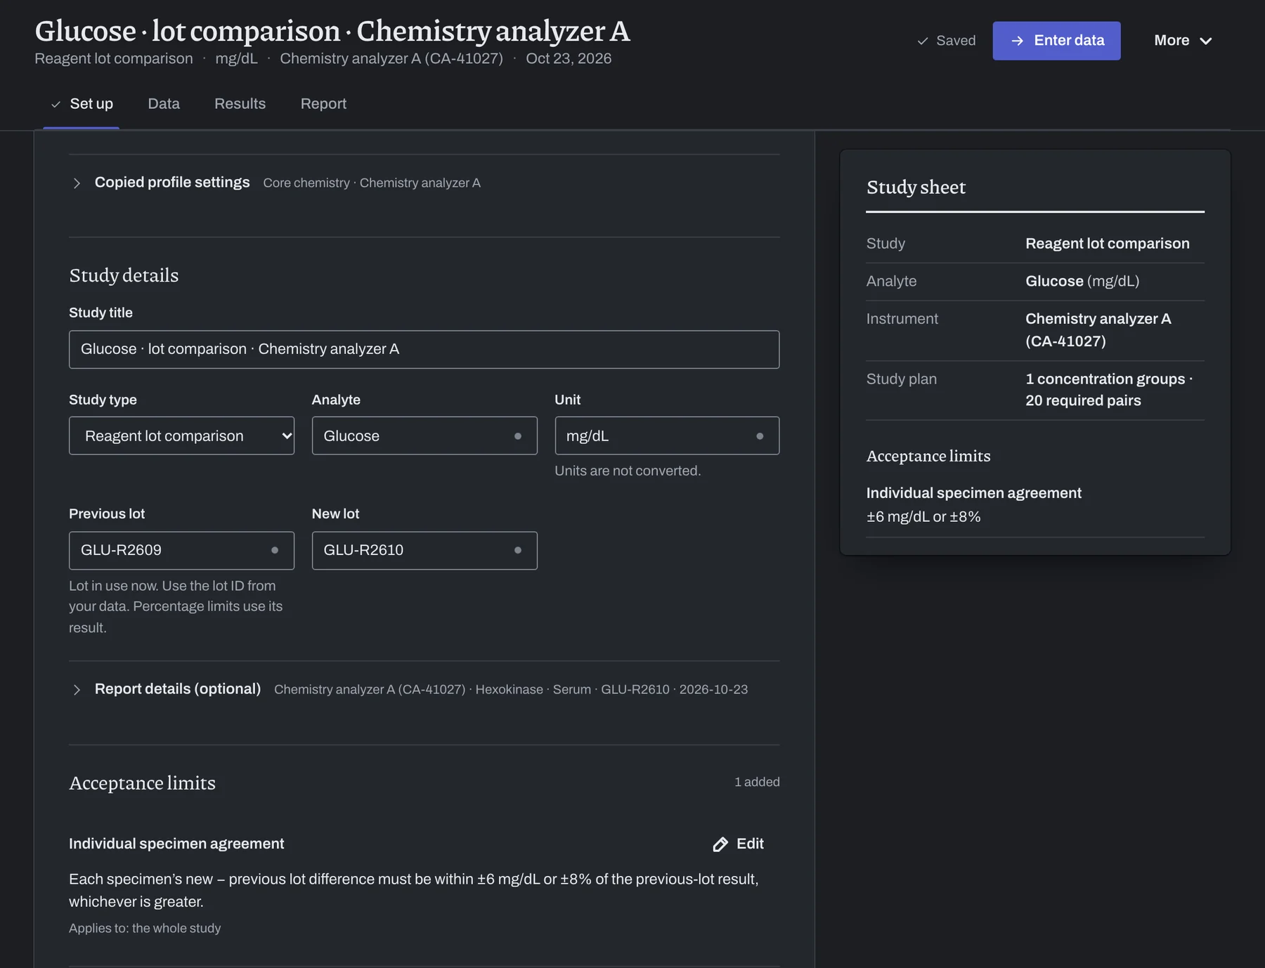Click the dot indicator in Unit field
This screenshot has width=1265, height=968.
pyautogui.click(x=760, y=436)
